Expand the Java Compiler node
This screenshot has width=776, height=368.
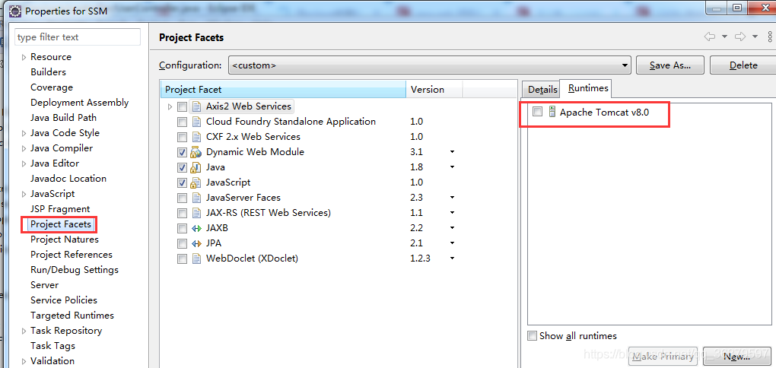(24, 148)
